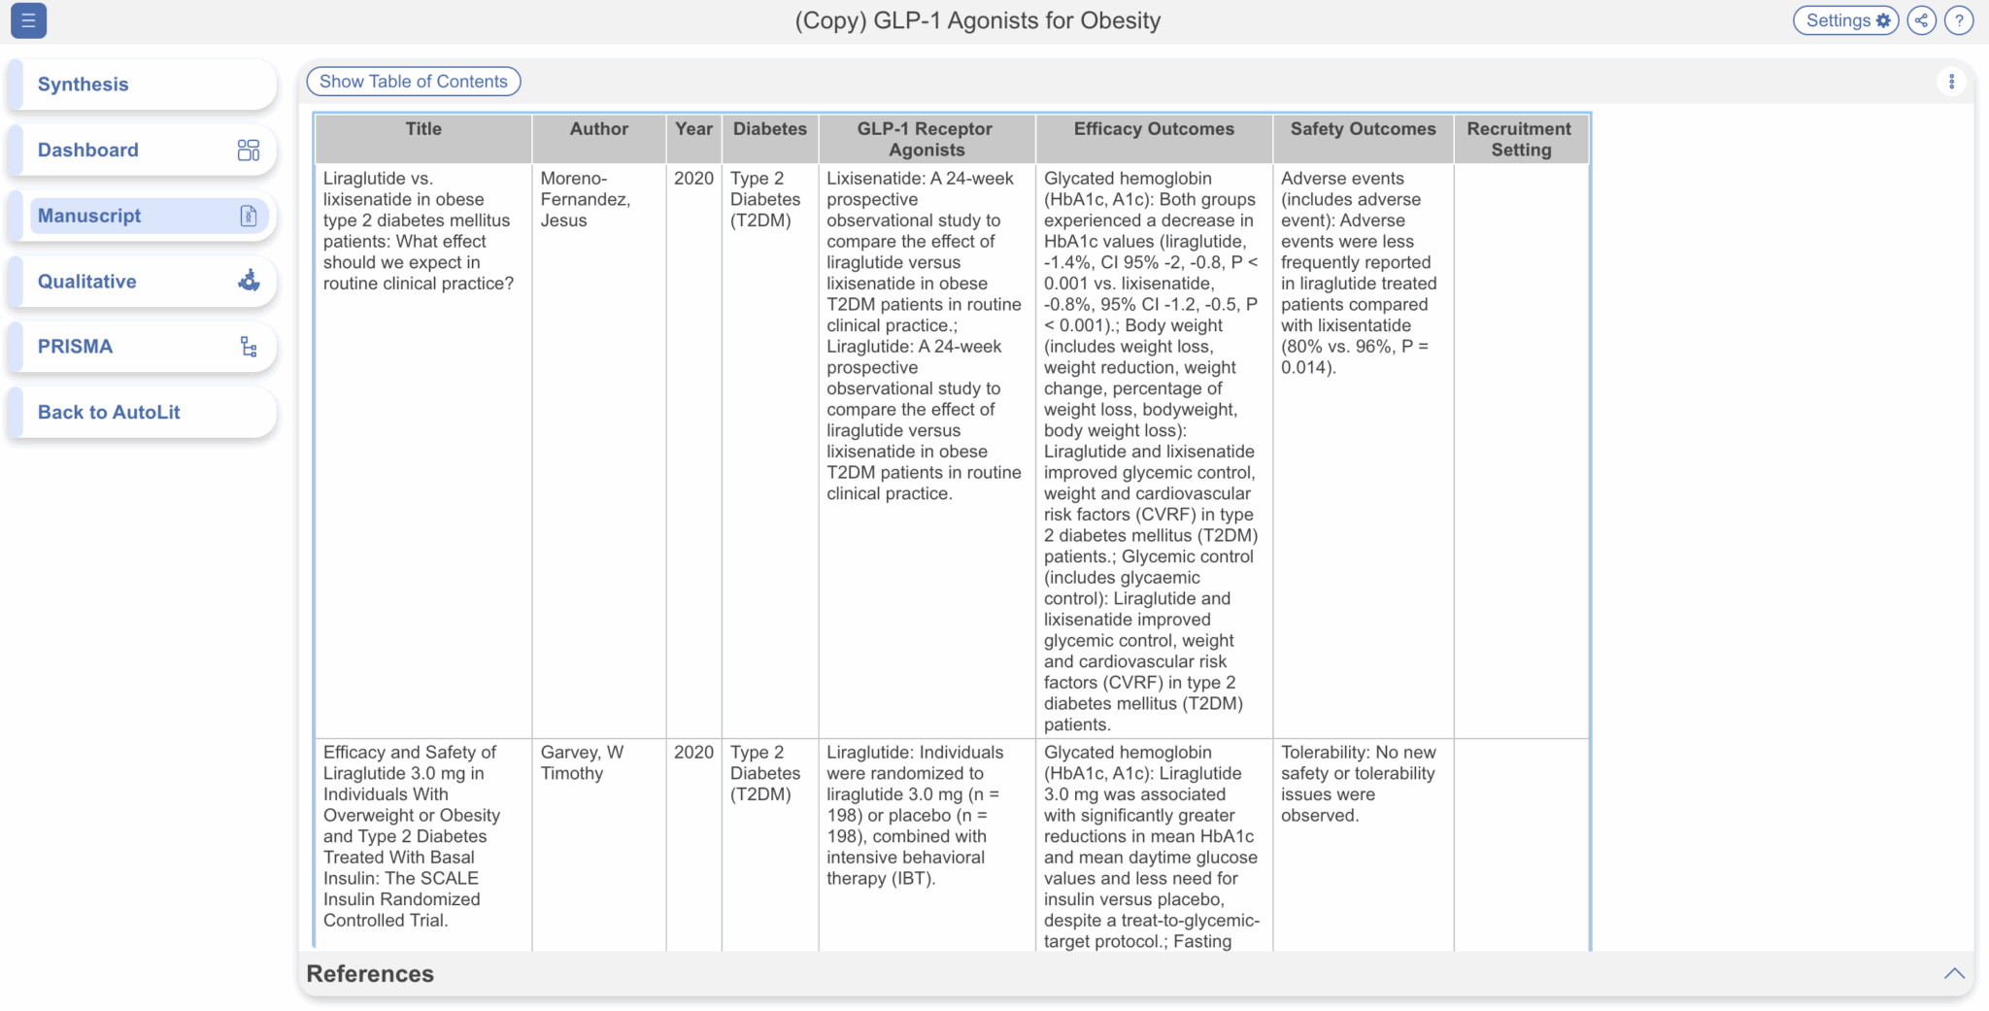Click the share icon button
This screenshot has width=1989, height=1011.
[1921, 20]
